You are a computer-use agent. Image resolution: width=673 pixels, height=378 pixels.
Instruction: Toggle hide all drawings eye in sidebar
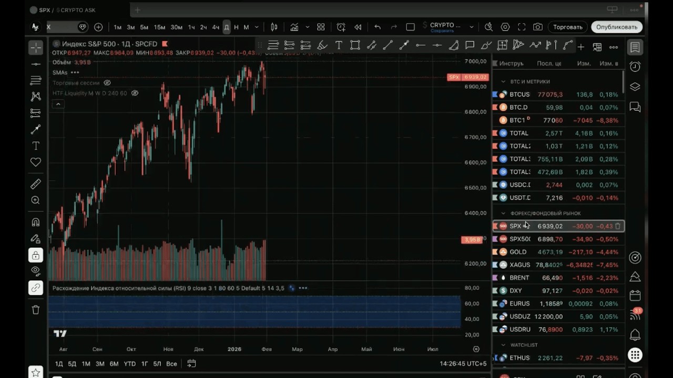coord(36,271)
